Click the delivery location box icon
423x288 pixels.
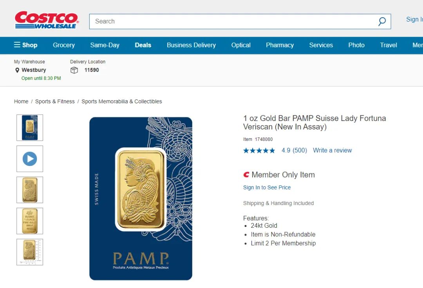coord(74,70)
